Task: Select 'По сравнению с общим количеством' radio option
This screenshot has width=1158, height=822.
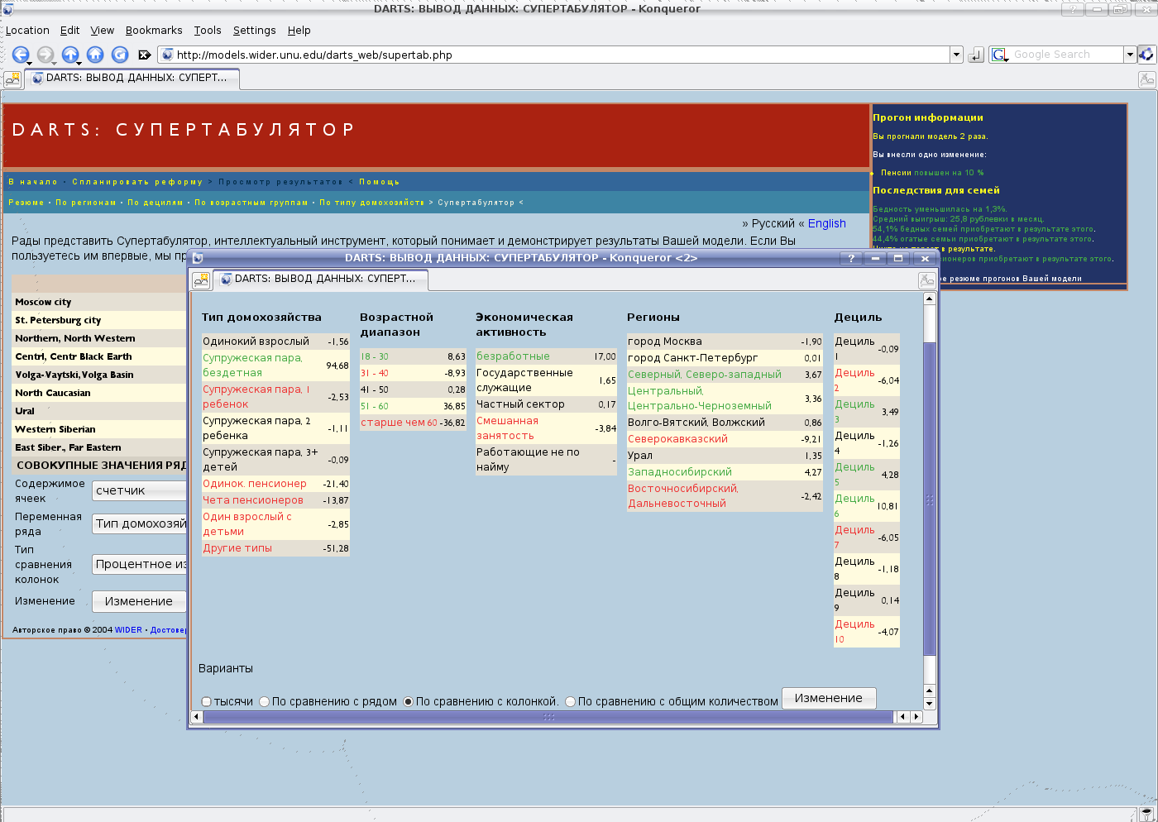Action: click(x=570, y=701)
